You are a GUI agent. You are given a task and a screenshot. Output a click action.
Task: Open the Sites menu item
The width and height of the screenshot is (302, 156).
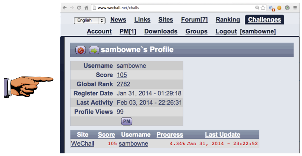point(166,20)
